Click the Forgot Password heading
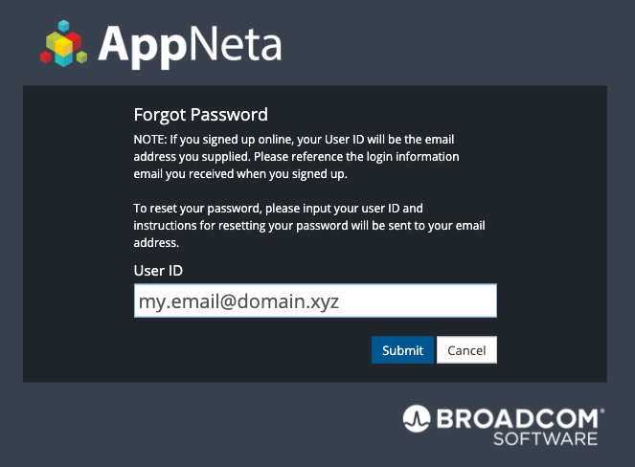Viewport: 635px width, 467px height. 200,115
